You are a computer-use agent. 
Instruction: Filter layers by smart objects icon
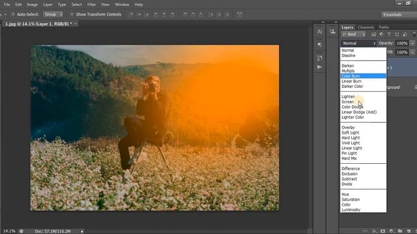pyautogui.click(x=405, y=34)
